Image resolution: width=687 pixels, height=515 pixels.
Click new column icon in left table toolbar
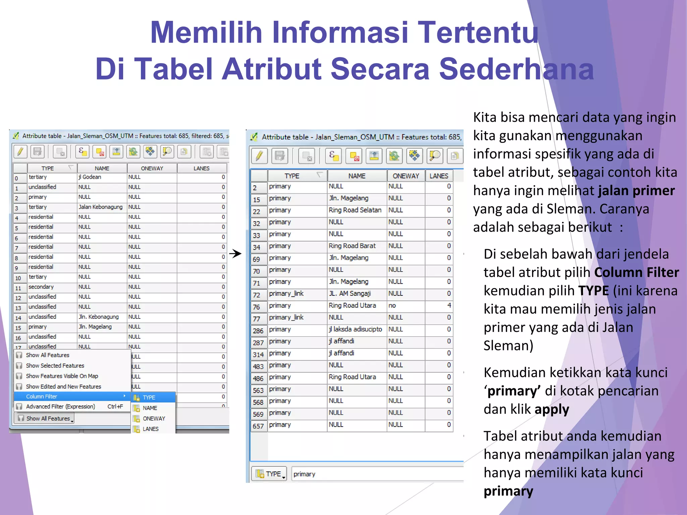point(223,152)
